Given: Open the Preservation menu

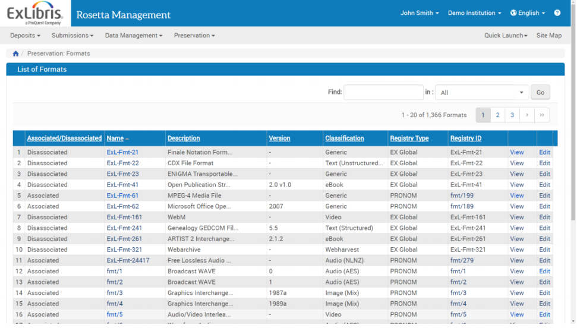Looking at the screenshot, I should click(194, 36).
